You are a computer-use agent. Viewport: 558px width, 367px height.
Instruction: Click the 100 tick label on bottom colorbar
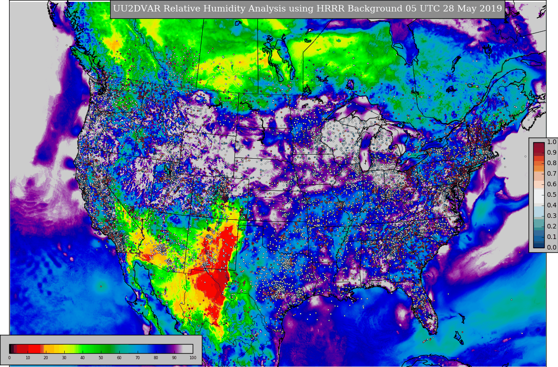193,358
